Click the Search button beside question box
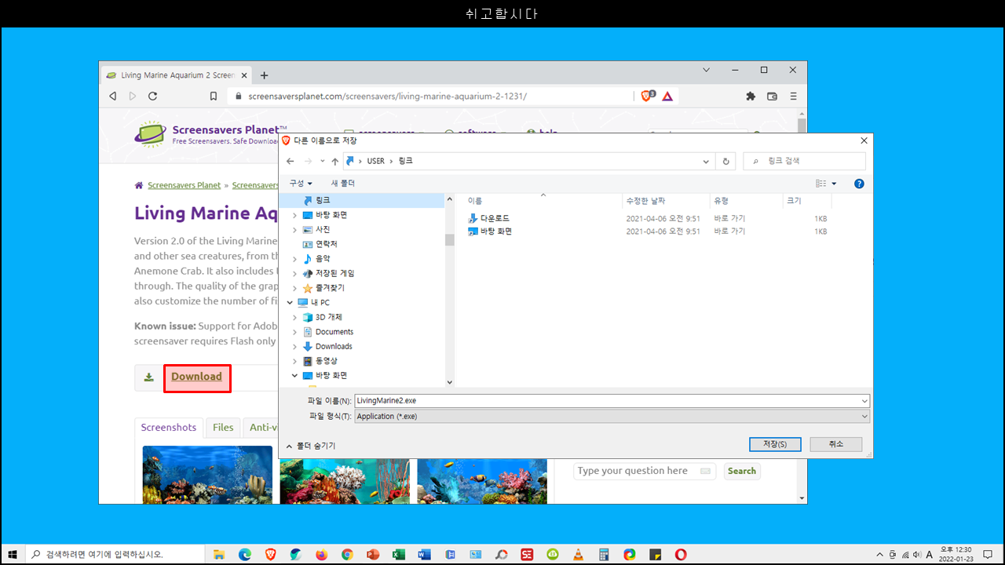This screenshot has height=565, width=1005. point(741,471)
